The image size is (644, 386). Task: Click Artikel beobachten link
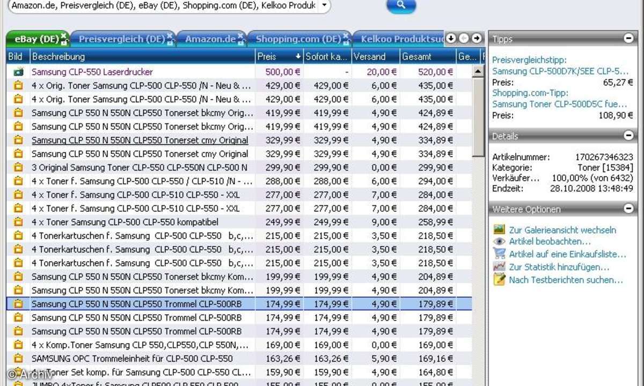coord(550,242)
